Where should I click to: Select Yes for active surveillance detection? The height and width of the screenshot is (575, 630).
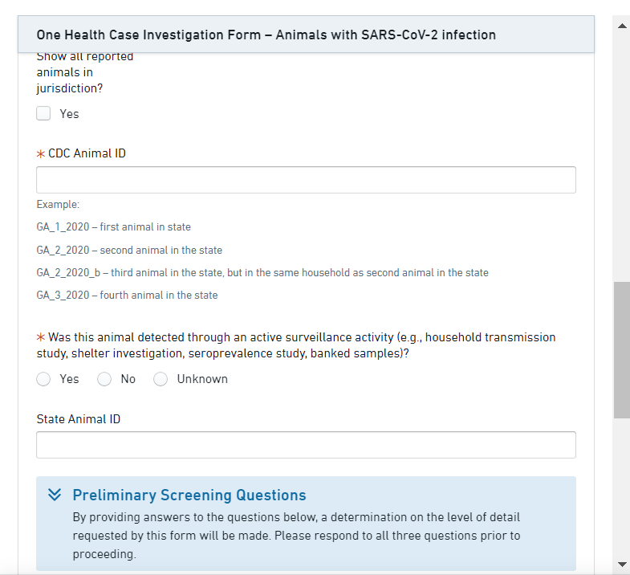pos(44,379)
